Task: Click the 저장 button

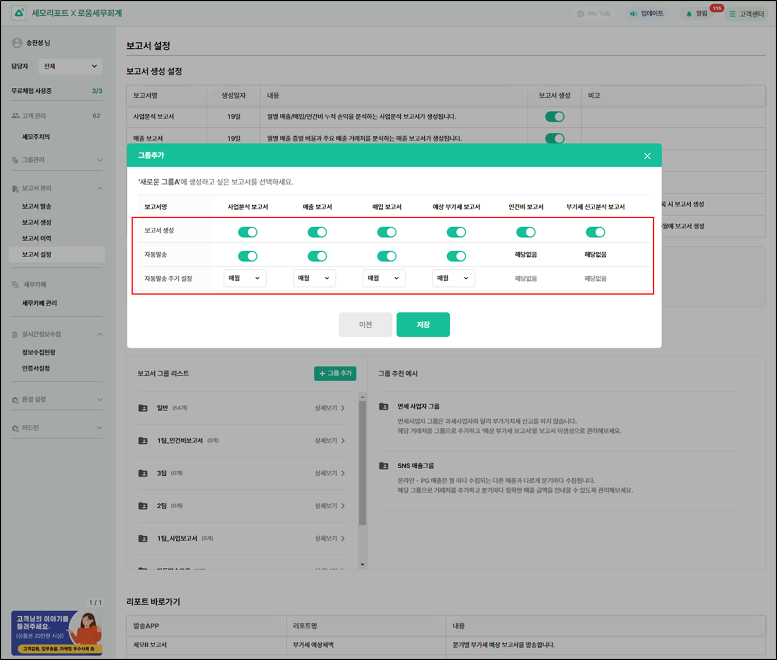Action: coord(423,324)
